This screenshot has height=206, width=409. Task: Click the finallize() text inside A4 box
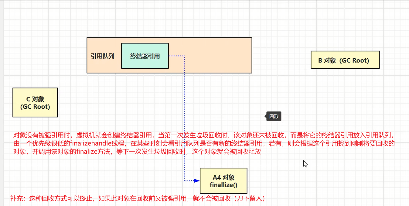(223, 184)
